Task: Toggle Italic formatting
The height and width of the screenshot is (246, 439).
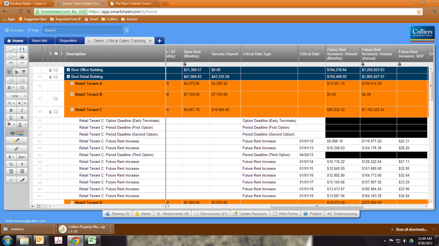Action: click(22, 110)
